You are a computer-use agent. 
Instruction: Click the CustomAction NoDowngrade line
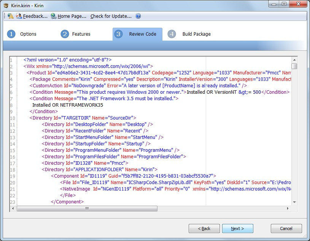138,86
